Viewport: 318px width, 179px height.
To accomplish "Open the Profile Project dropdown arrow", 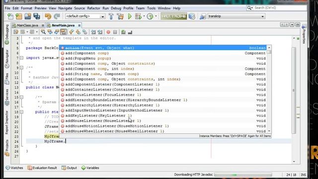I will pos(156,16).
